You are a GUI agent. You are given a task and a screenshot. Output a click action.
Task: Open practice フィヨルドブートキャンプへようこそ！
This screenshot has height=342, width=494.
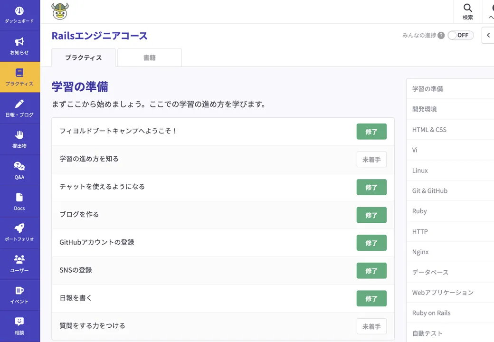[x=118, y=131]
